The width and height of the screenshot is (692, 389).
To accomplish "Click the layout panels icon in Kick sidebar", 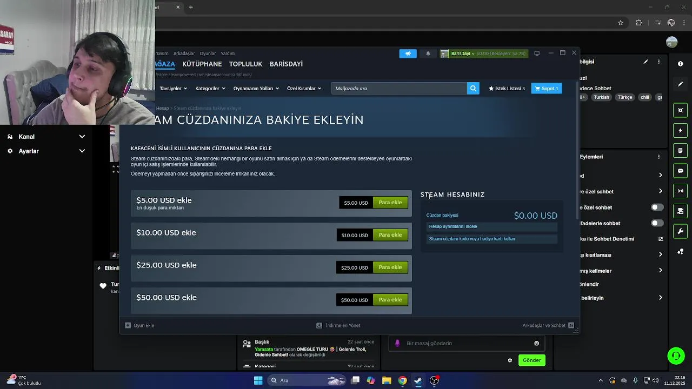I will [680, 211].
